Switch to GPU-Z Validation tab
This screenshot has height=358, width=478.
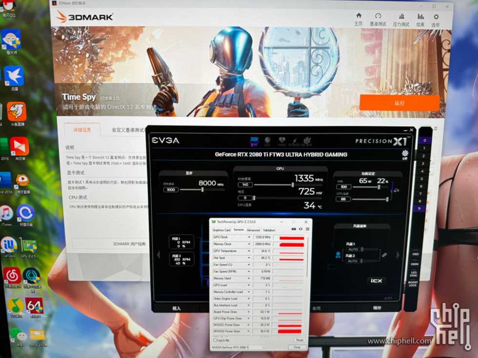269,230
